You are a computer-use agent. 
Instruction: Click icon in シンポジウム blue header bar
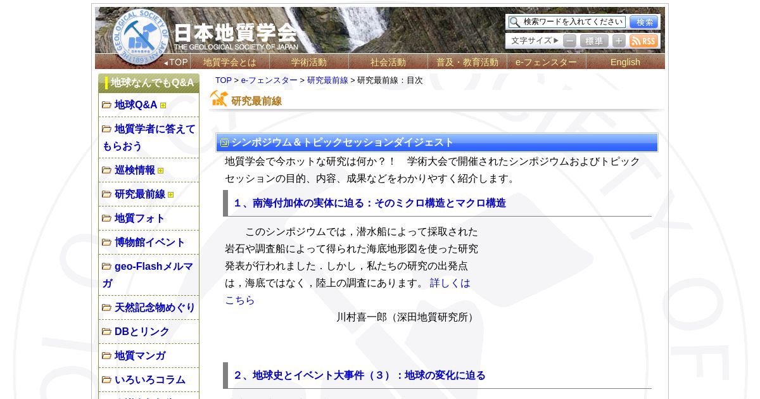pyautogui.click(x=224, y=143)
